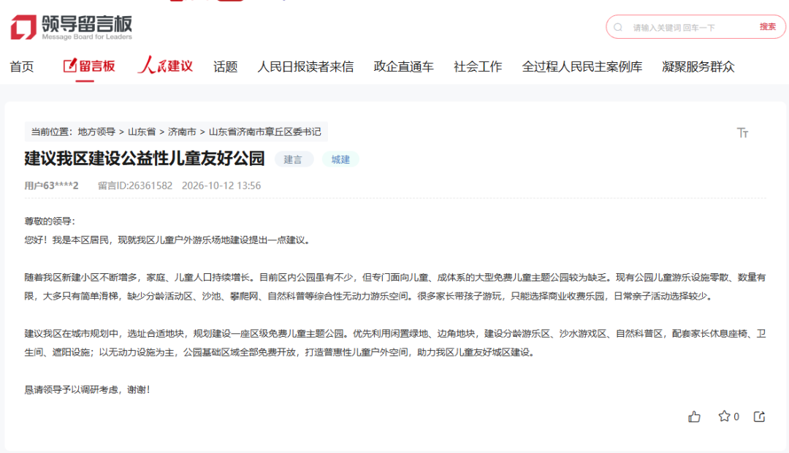The width and height of the screenshot is (789, 453).
Task: Open the 话题 navigation item
Action: 226,66
